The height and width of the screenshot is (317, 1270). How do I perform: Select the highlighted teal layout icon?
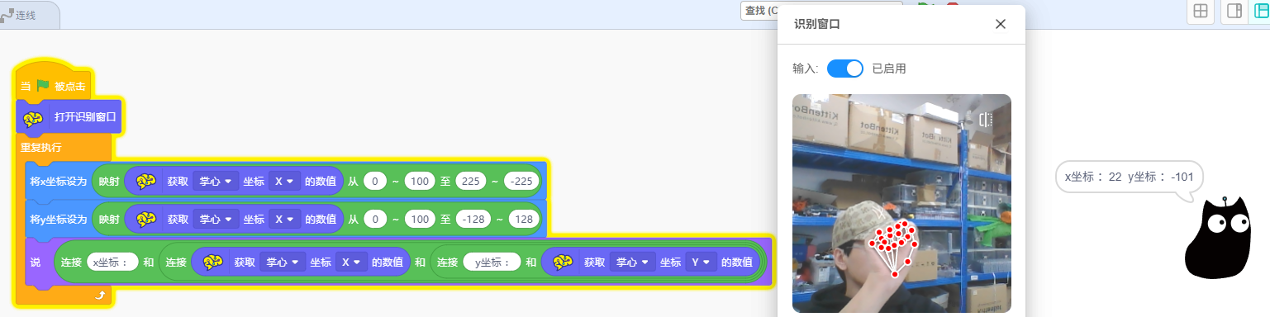[1262, 11]
